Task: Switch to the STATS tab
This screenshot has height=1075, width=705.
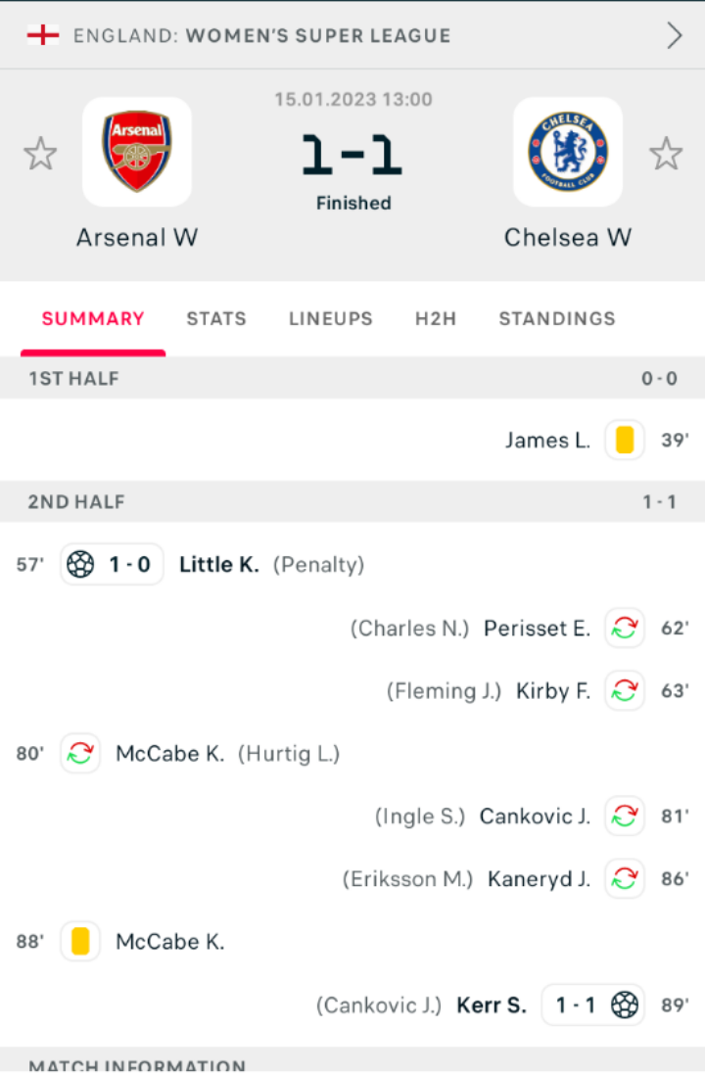Action: point(216,319)
